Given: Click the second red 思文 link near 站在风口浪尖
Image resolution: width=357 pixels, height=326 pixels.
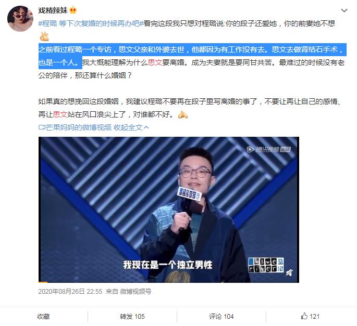Looking at the screenshot, I should [x=60, y=114].
